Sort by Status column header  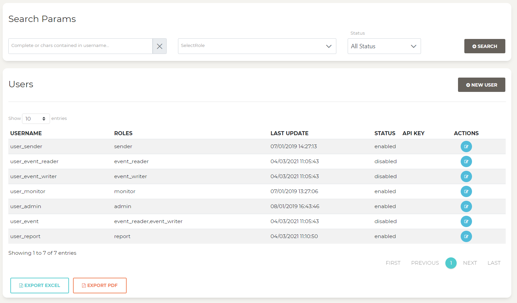point(385,133)
